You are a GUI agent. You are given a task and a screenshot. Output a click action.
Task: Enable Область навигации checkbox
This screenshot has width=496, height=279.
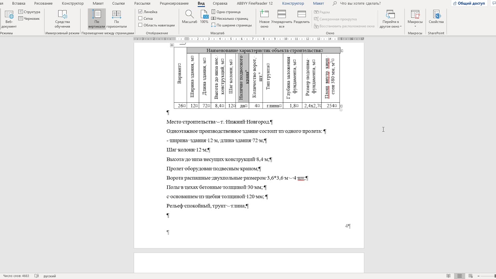click(140, 25)
